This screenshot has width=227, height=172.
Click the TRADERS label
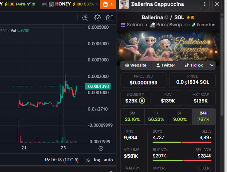(x=132, y=168)
